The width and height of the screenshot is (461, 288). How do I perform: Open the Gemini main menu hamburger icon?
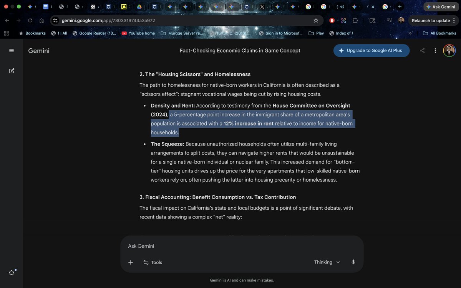pos(12,51)
